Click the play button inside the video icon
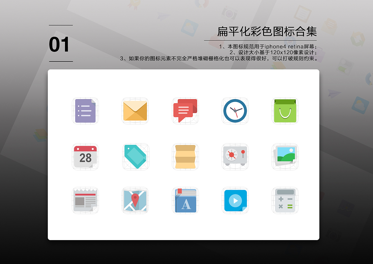 pos(235,200)
